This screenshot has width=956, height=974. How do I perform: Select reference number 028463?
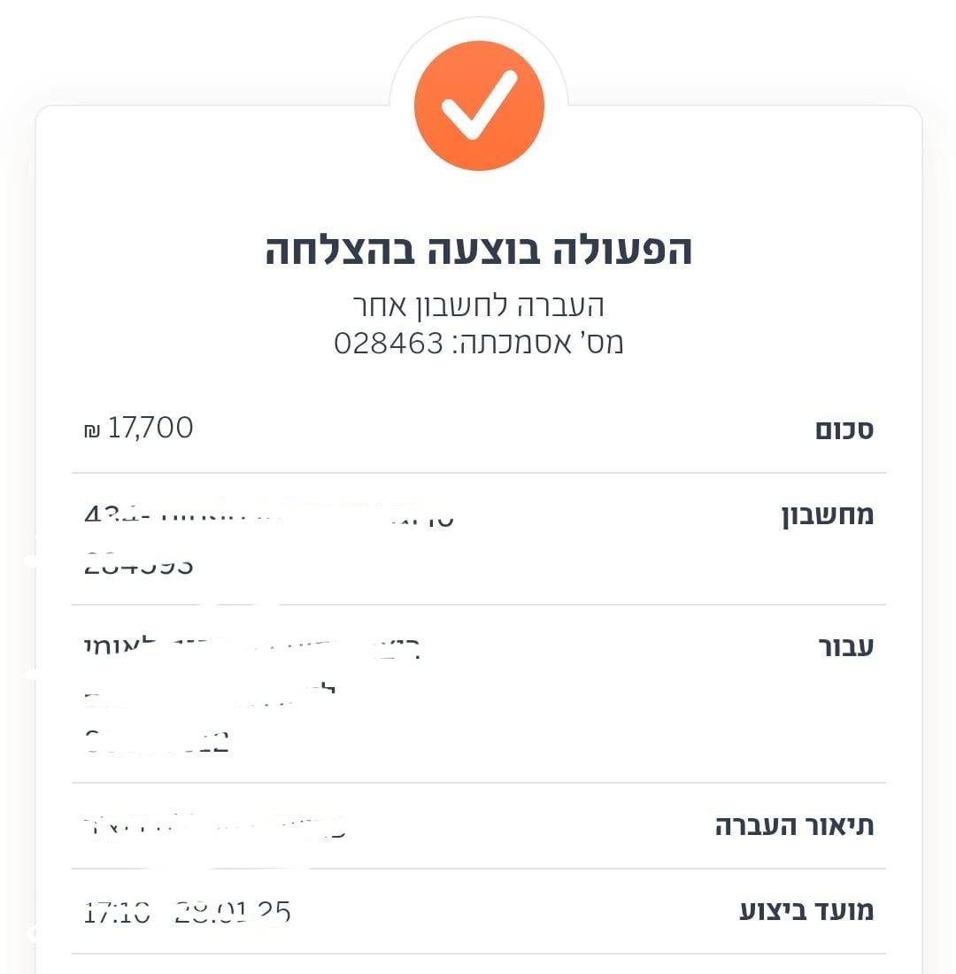click(x=389, y=343)
